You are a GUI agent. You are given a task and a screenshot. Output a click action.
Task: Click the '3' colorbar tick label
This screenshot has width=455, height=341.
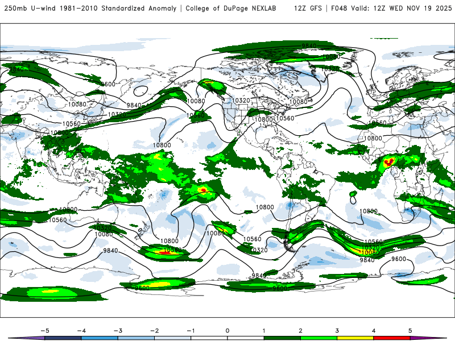[337, 331]
